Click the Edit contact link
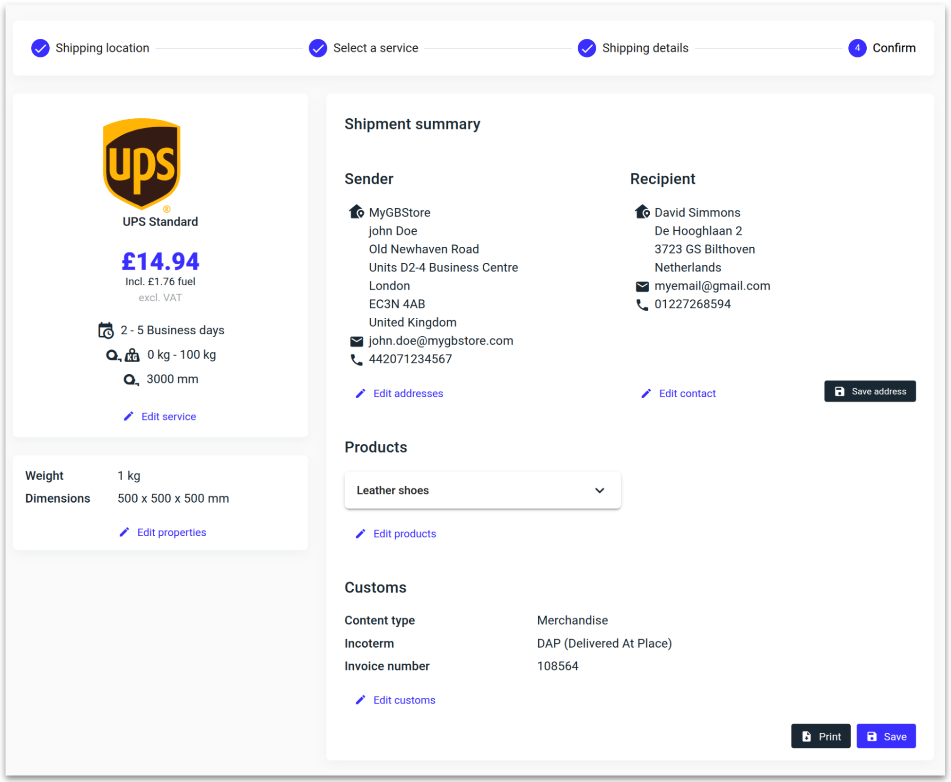 coord(687,393)
